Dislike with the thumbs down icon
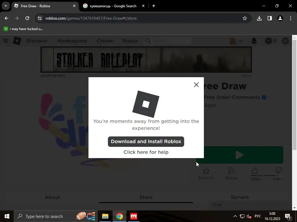 click(279, 171)
